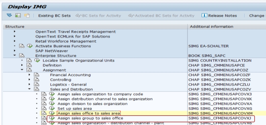The width and height of the screenshot is (266, 125).
Task: Select Assign sales office to sales area text
Action: click(89, 113)
